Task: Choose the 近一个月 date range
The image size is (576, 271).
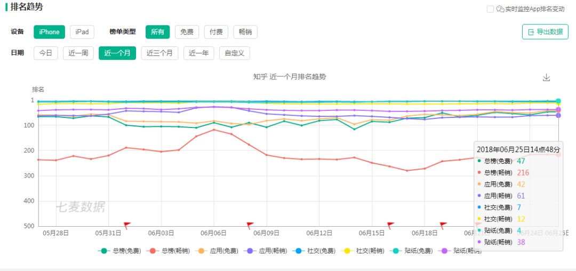Action: pyautogui.click(x=117, y=53)
